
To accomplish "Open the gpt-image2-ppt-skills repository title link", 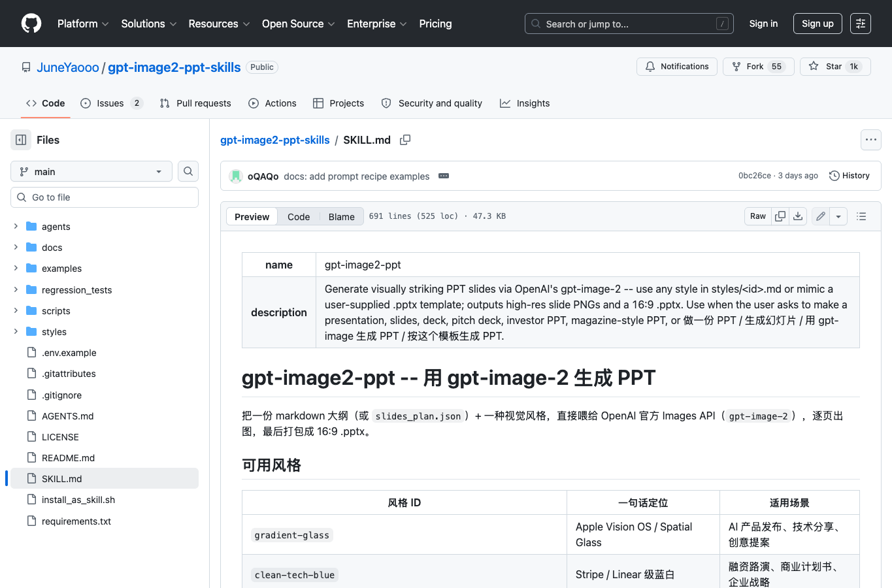I will point(174,67).
